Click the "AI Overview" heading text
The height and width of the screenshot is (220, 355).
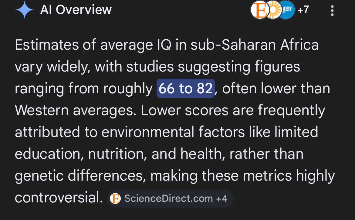click(76, 10)
